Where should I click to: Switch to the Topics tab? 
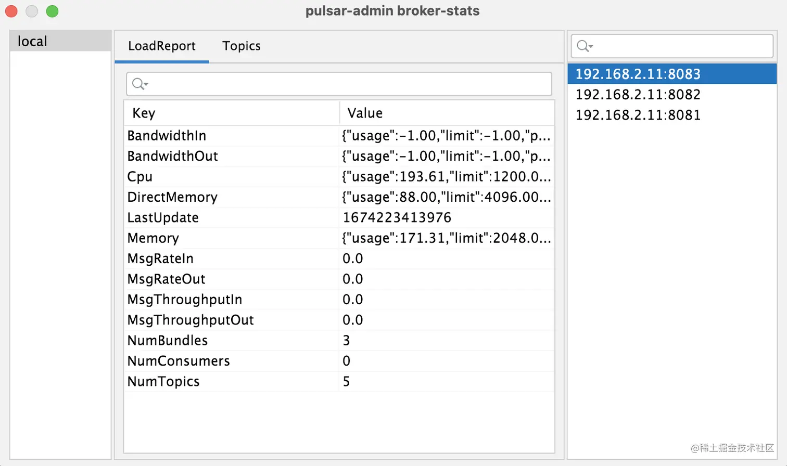coord(241,46)
